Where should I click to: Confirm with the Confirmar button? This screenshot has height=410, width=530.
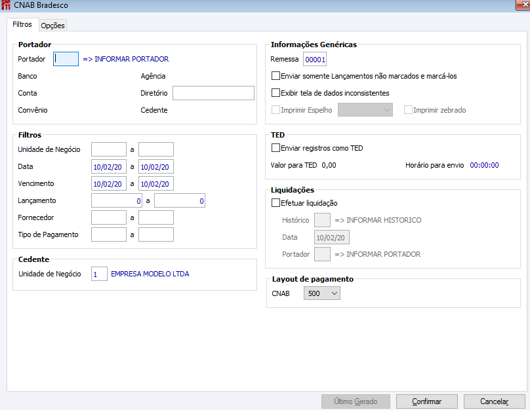[427, 401]
